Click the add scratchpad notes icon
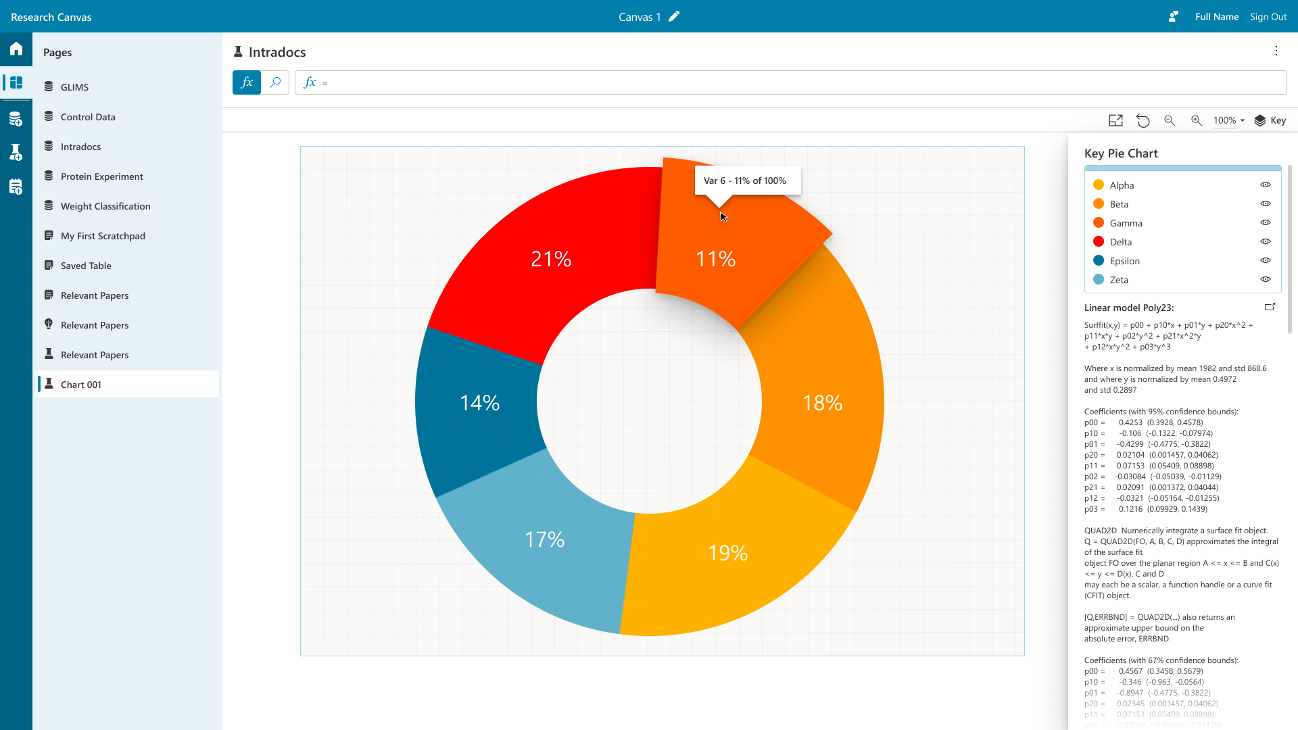The width and height of the screenshot is (1298, 730). [x=16, y=187]
